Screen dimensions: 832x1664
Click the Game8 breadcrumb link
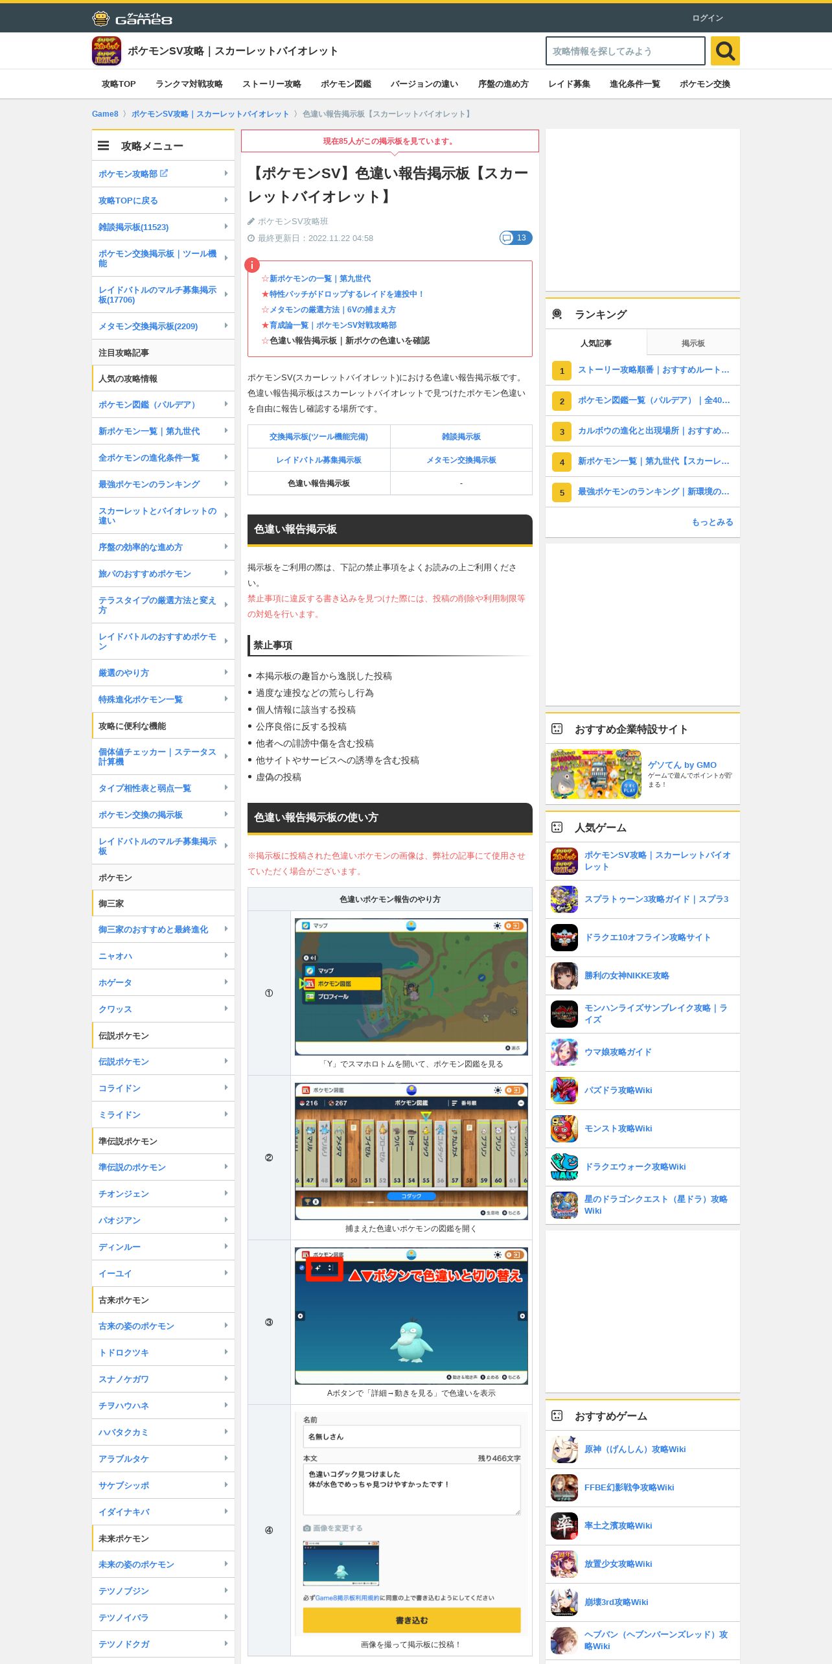coord(105,114)
